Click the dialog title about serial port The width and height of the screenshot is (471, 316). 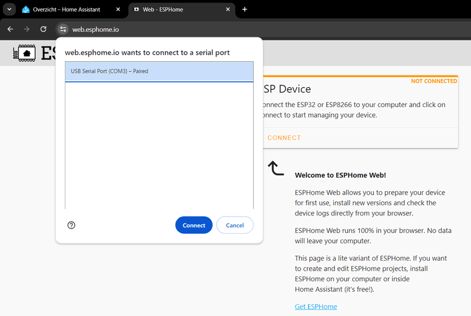(147, 52)
